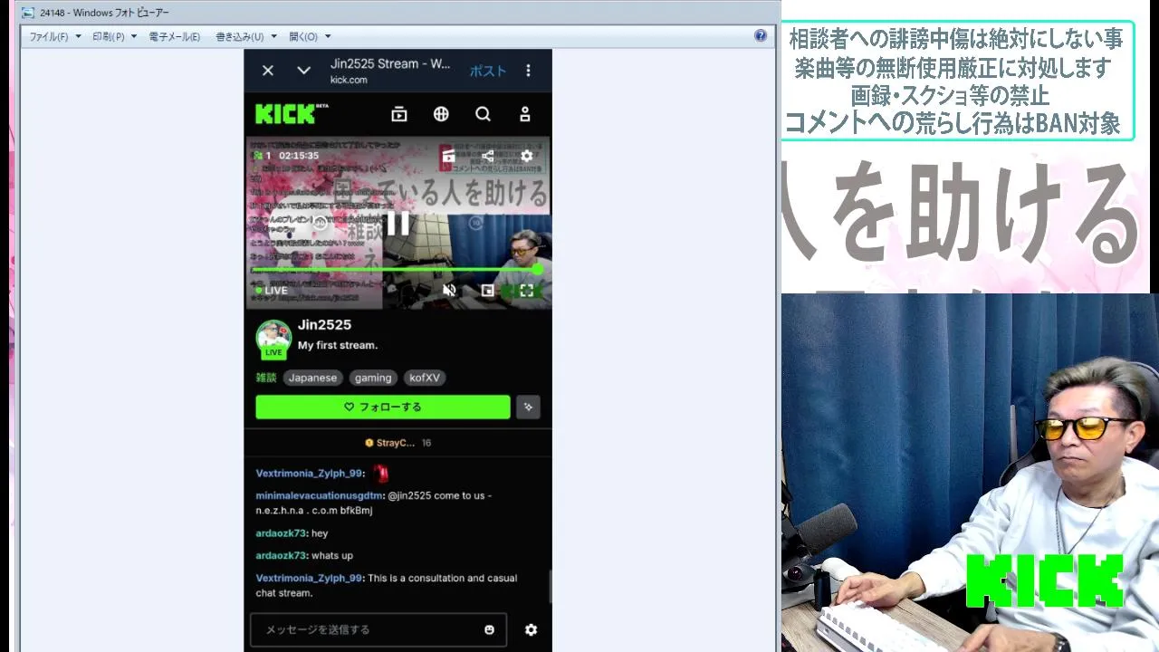Expand the 書き込み(U) dropdown arrow
Image resolution: width=1159 pixels, height=652 pixels.
pos(273,36)
